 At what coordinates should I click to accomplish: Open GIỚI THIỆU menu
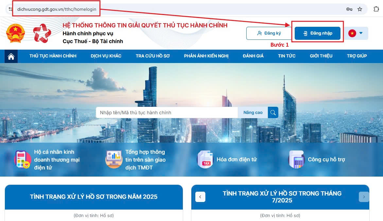pos(321,56)
